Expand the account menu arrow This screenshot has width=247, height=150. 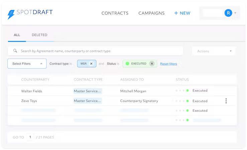[235, 13]
